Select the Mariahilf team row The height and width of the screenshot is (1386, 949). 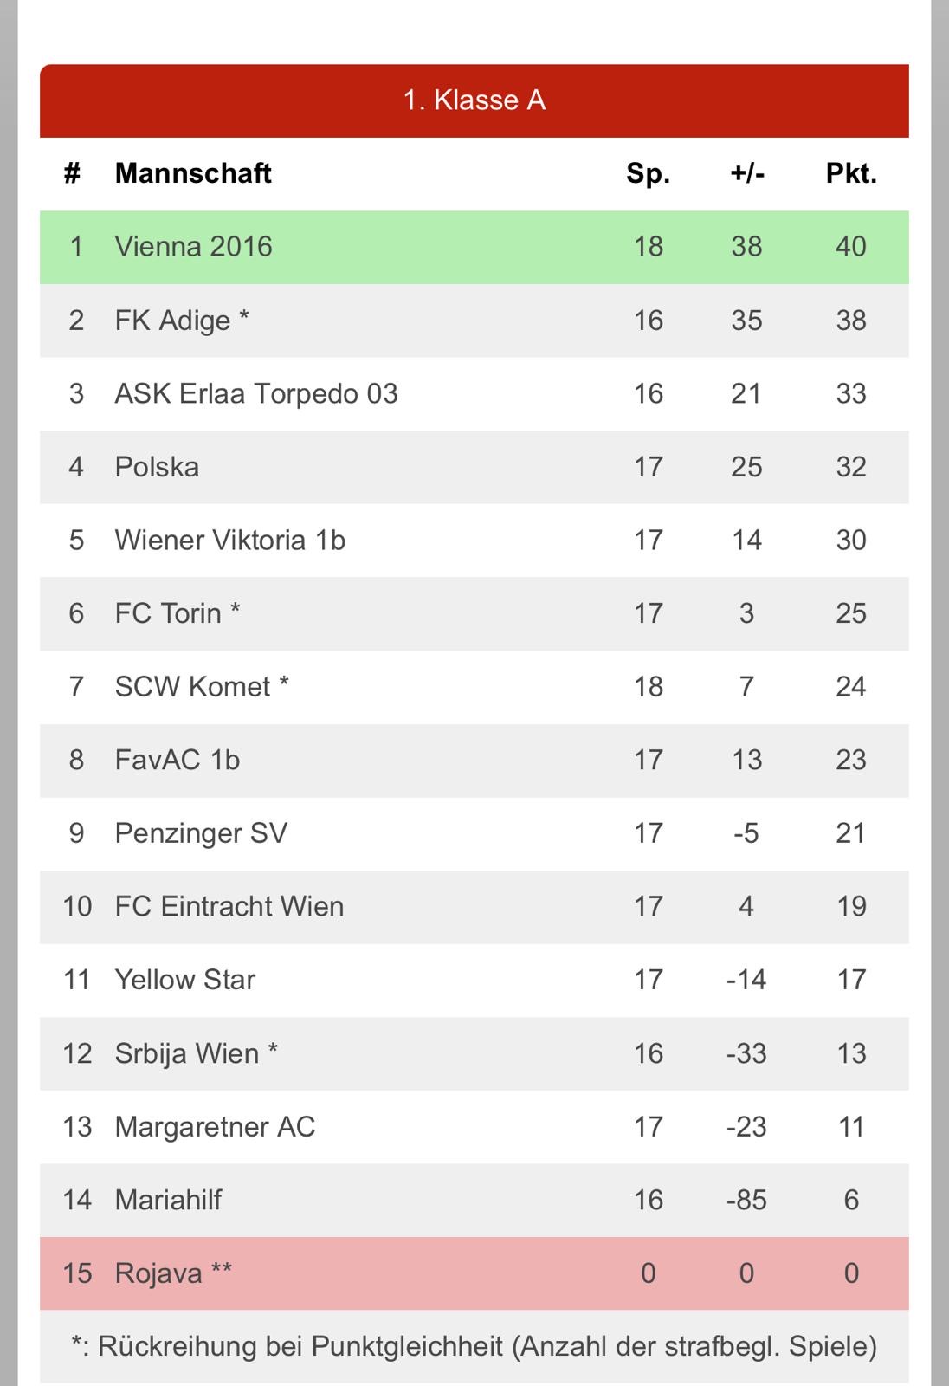coord(474,1200)
